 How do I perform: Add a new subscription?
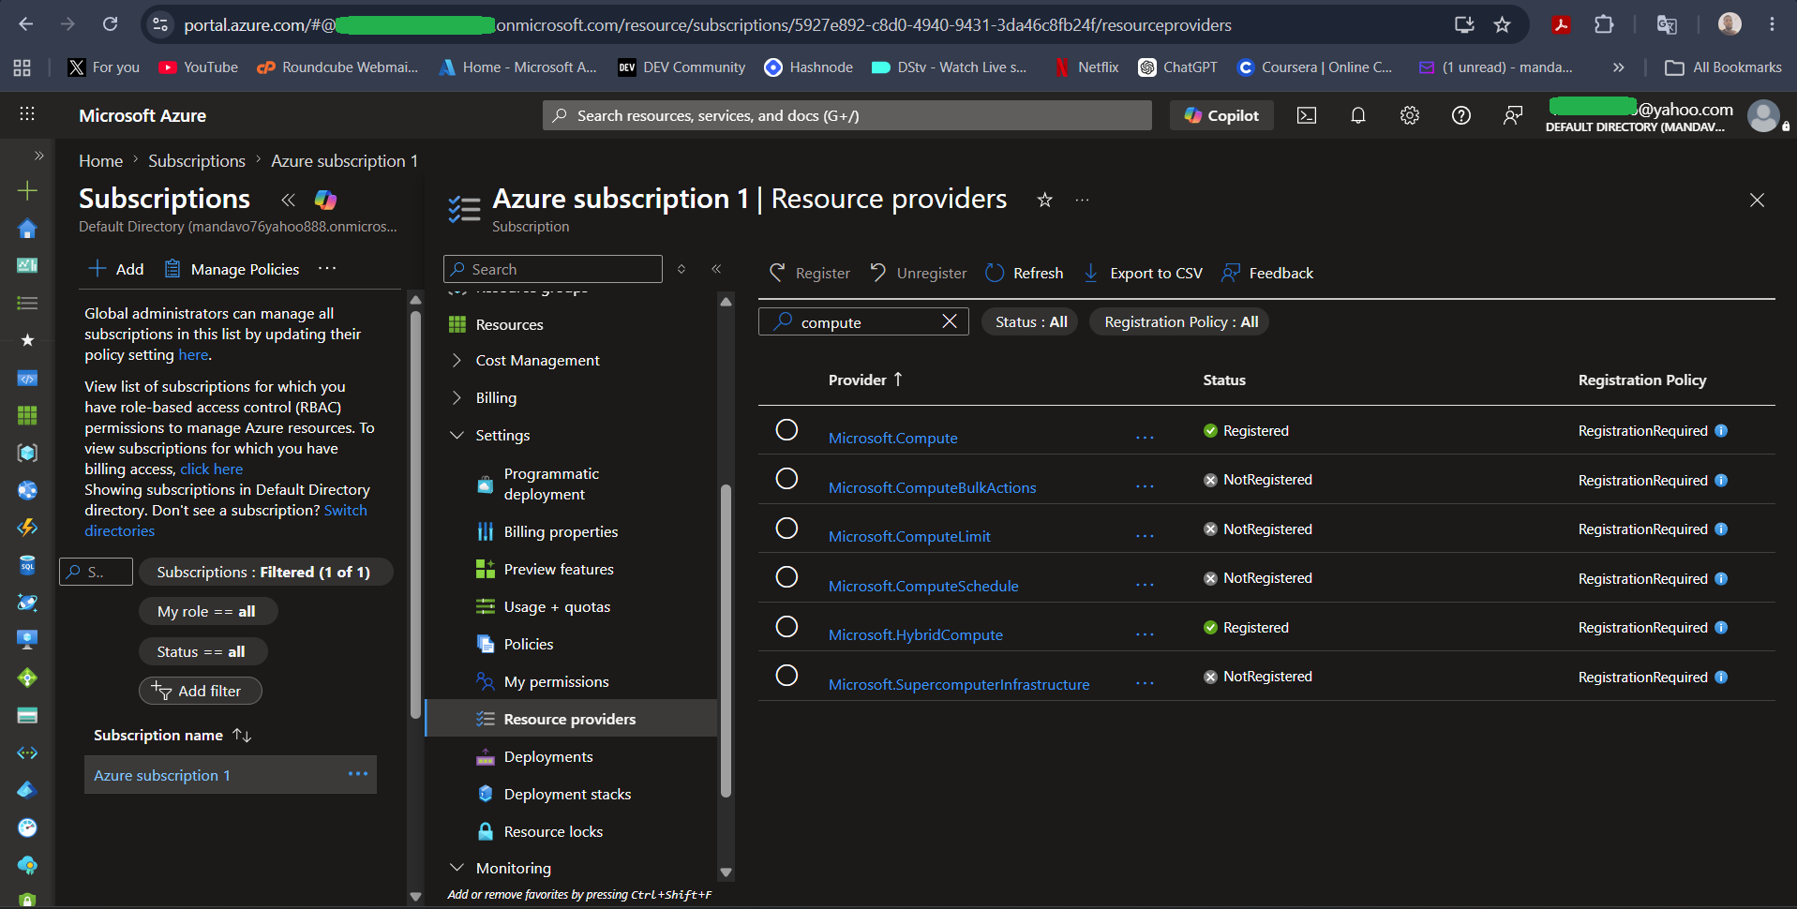(116, 269)
